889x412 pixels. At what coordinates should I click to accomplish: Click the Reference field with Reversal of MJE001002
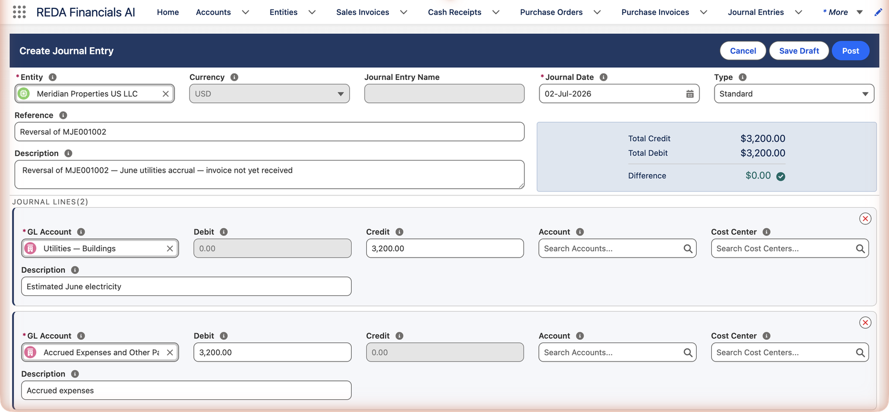269,132
